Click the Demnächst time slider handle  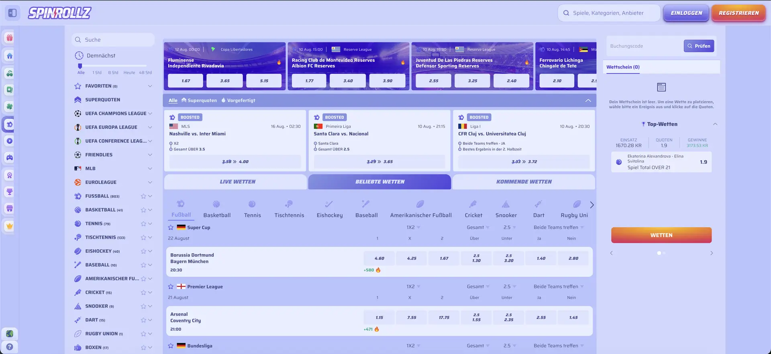tap(80, 66)
